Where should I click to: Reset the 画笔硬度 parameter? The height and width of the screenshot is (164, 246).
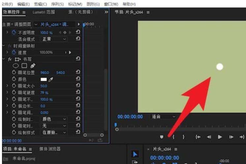pyautogui.click(x=78, y=92)
